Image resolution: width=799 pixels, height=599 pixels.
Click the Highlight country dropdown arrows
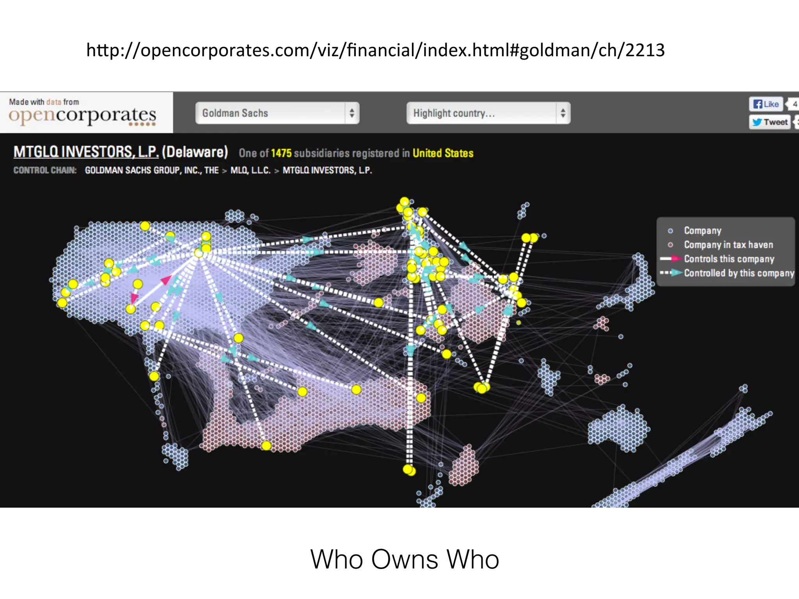[x=563, y=113]
